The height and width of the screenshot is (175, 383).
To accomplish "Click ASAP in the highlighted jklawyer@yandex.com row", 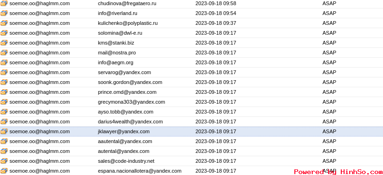I will pyautogui.click(x=329, y=131).
